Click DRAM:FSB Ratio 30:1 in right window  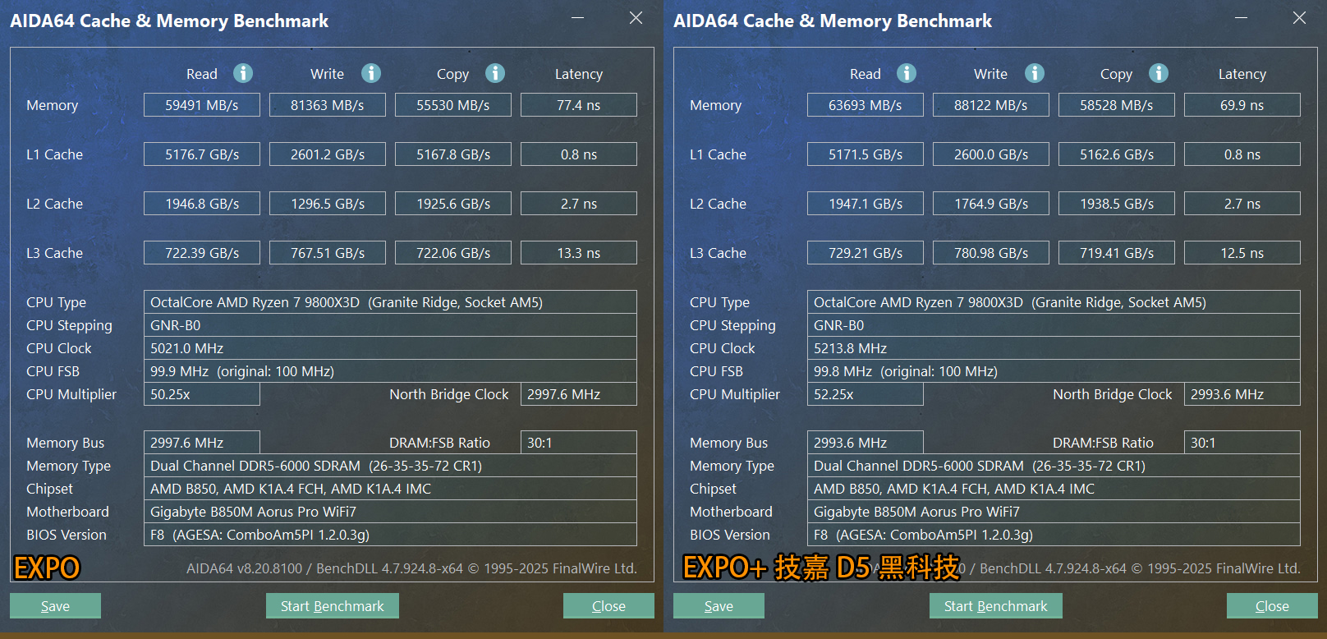[1242, 443]
